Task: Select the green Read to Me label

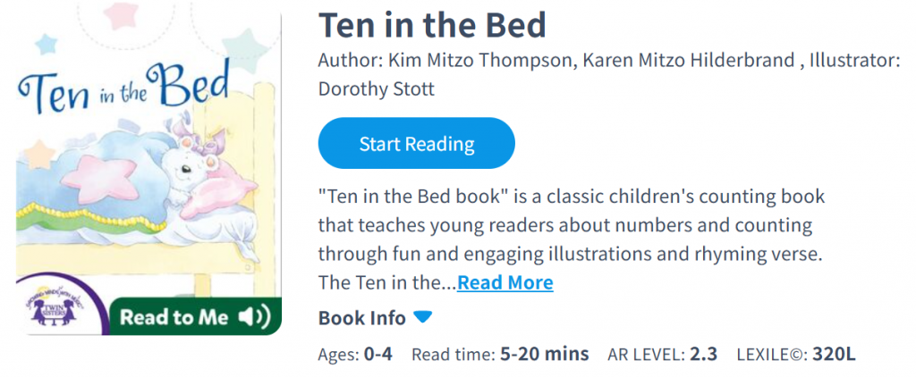Action: coord(174,317)
